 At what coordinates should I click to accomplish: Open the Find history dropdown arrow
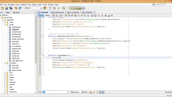(67, 92)
